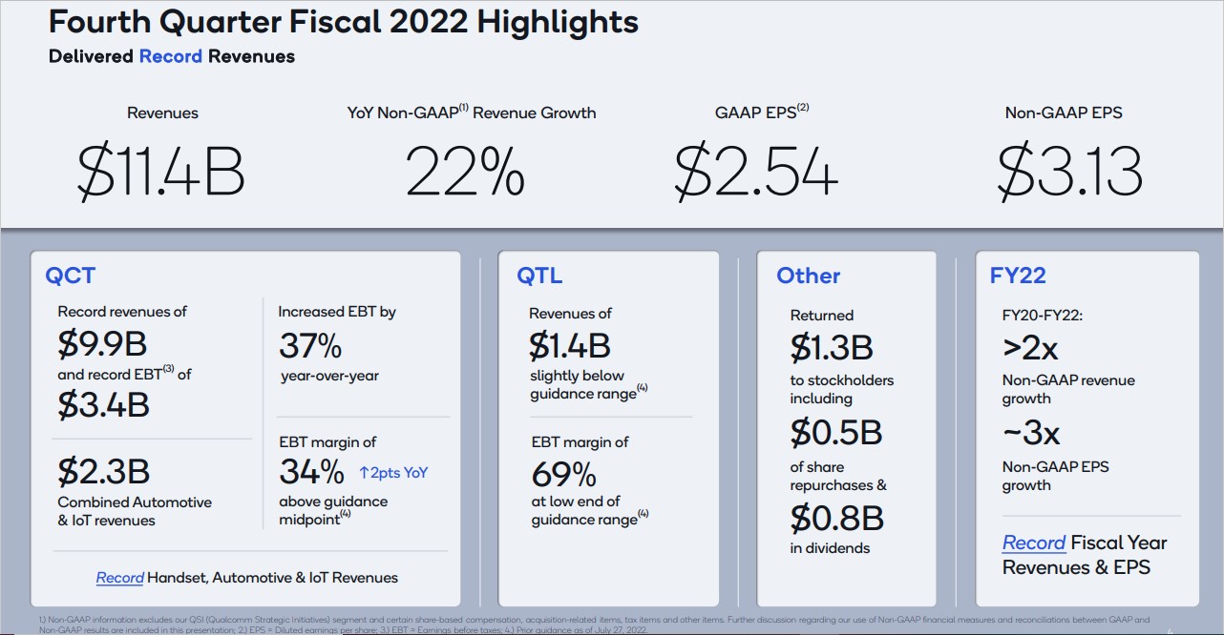Select the $9.9B QCT record revenues

click(102, 344)
